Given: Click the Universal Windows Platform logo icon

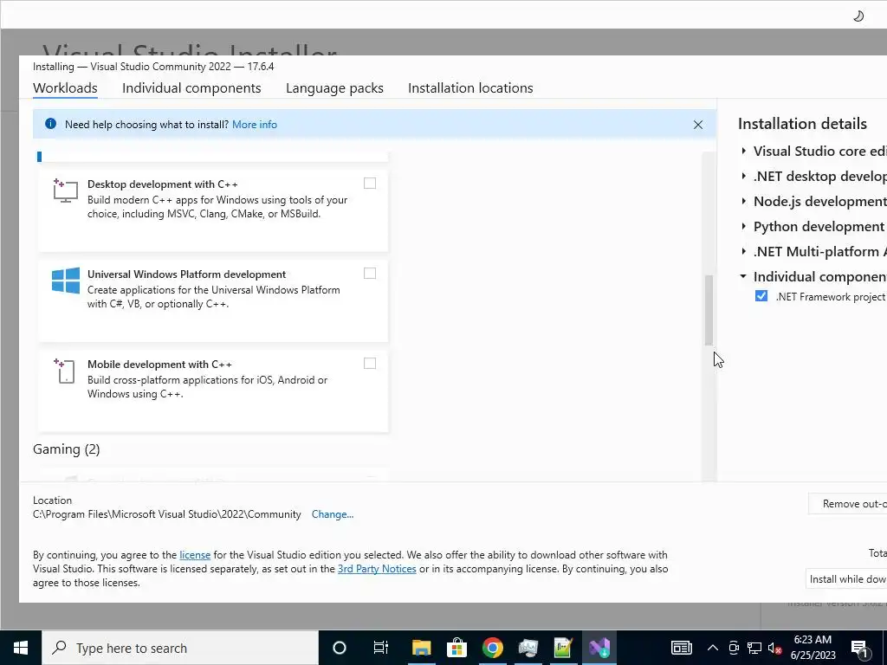Looking at the screenshot, I should click(66, 281).
